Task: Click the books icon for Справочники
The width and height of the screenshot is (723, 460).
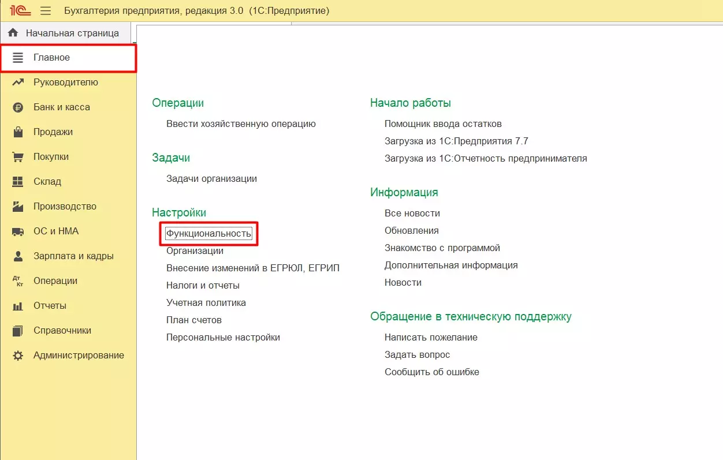Action: [18, 331]
